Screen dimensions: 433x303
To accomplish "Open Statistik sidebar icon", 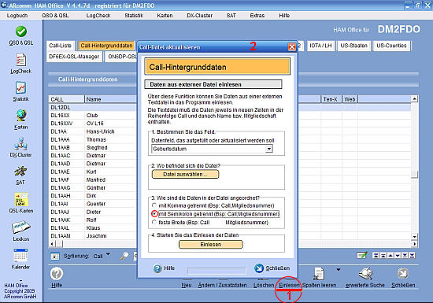I will coord(21,88).
